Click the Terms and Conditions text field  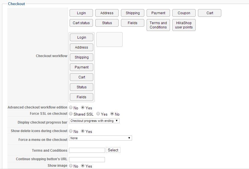[x=87, y=150]
